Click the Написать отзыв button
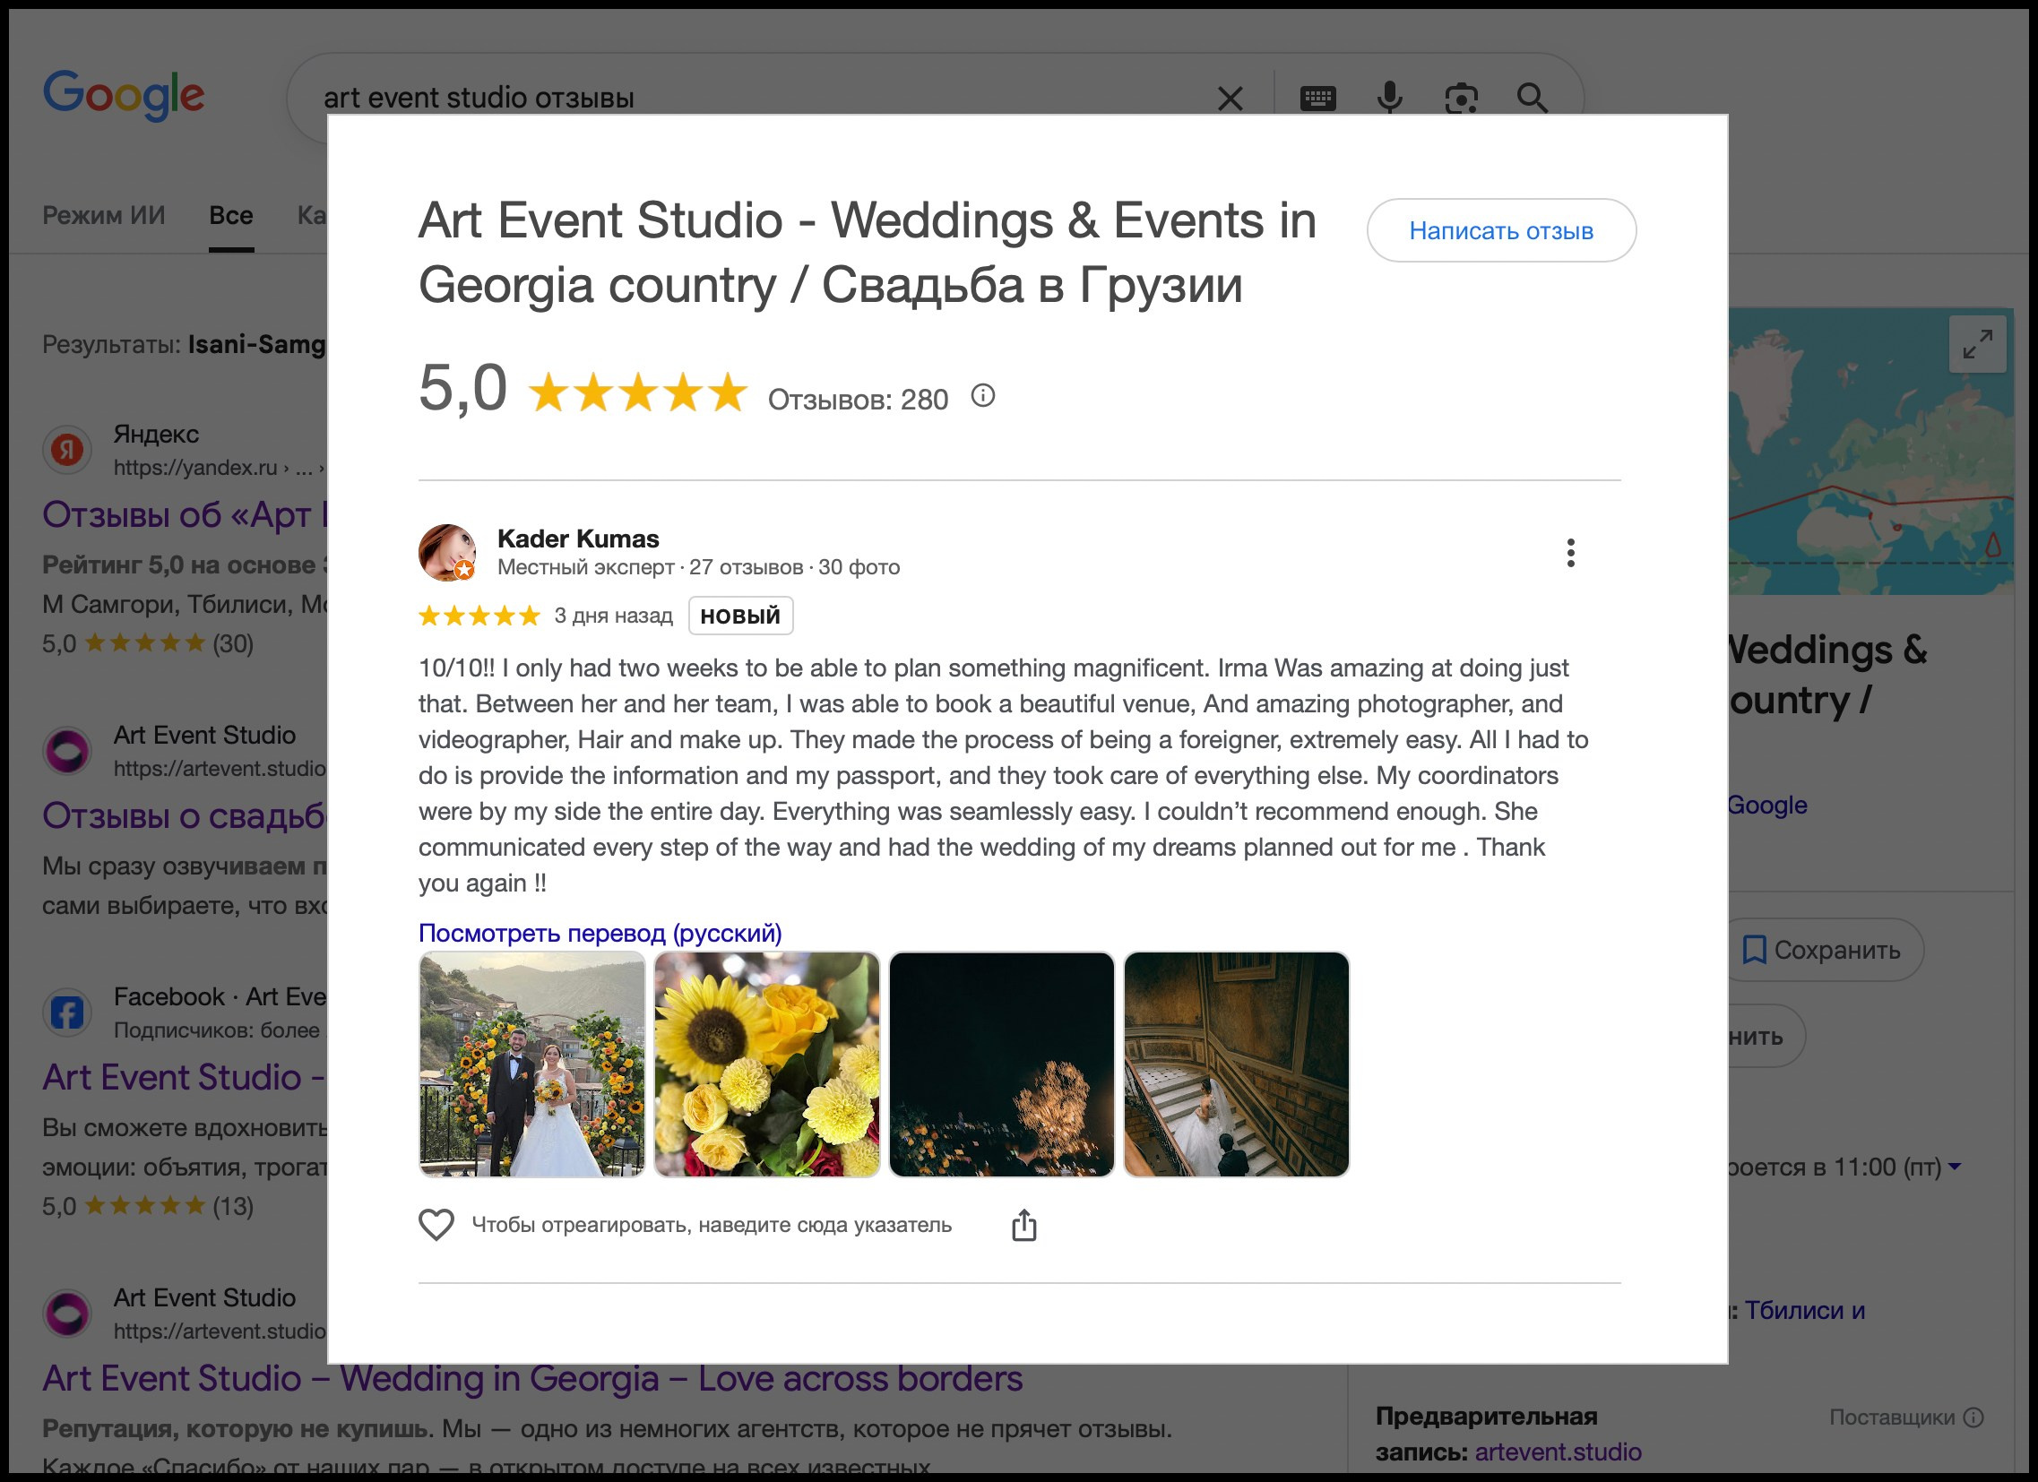2038x1482 pixels. tap(1500, 231)
